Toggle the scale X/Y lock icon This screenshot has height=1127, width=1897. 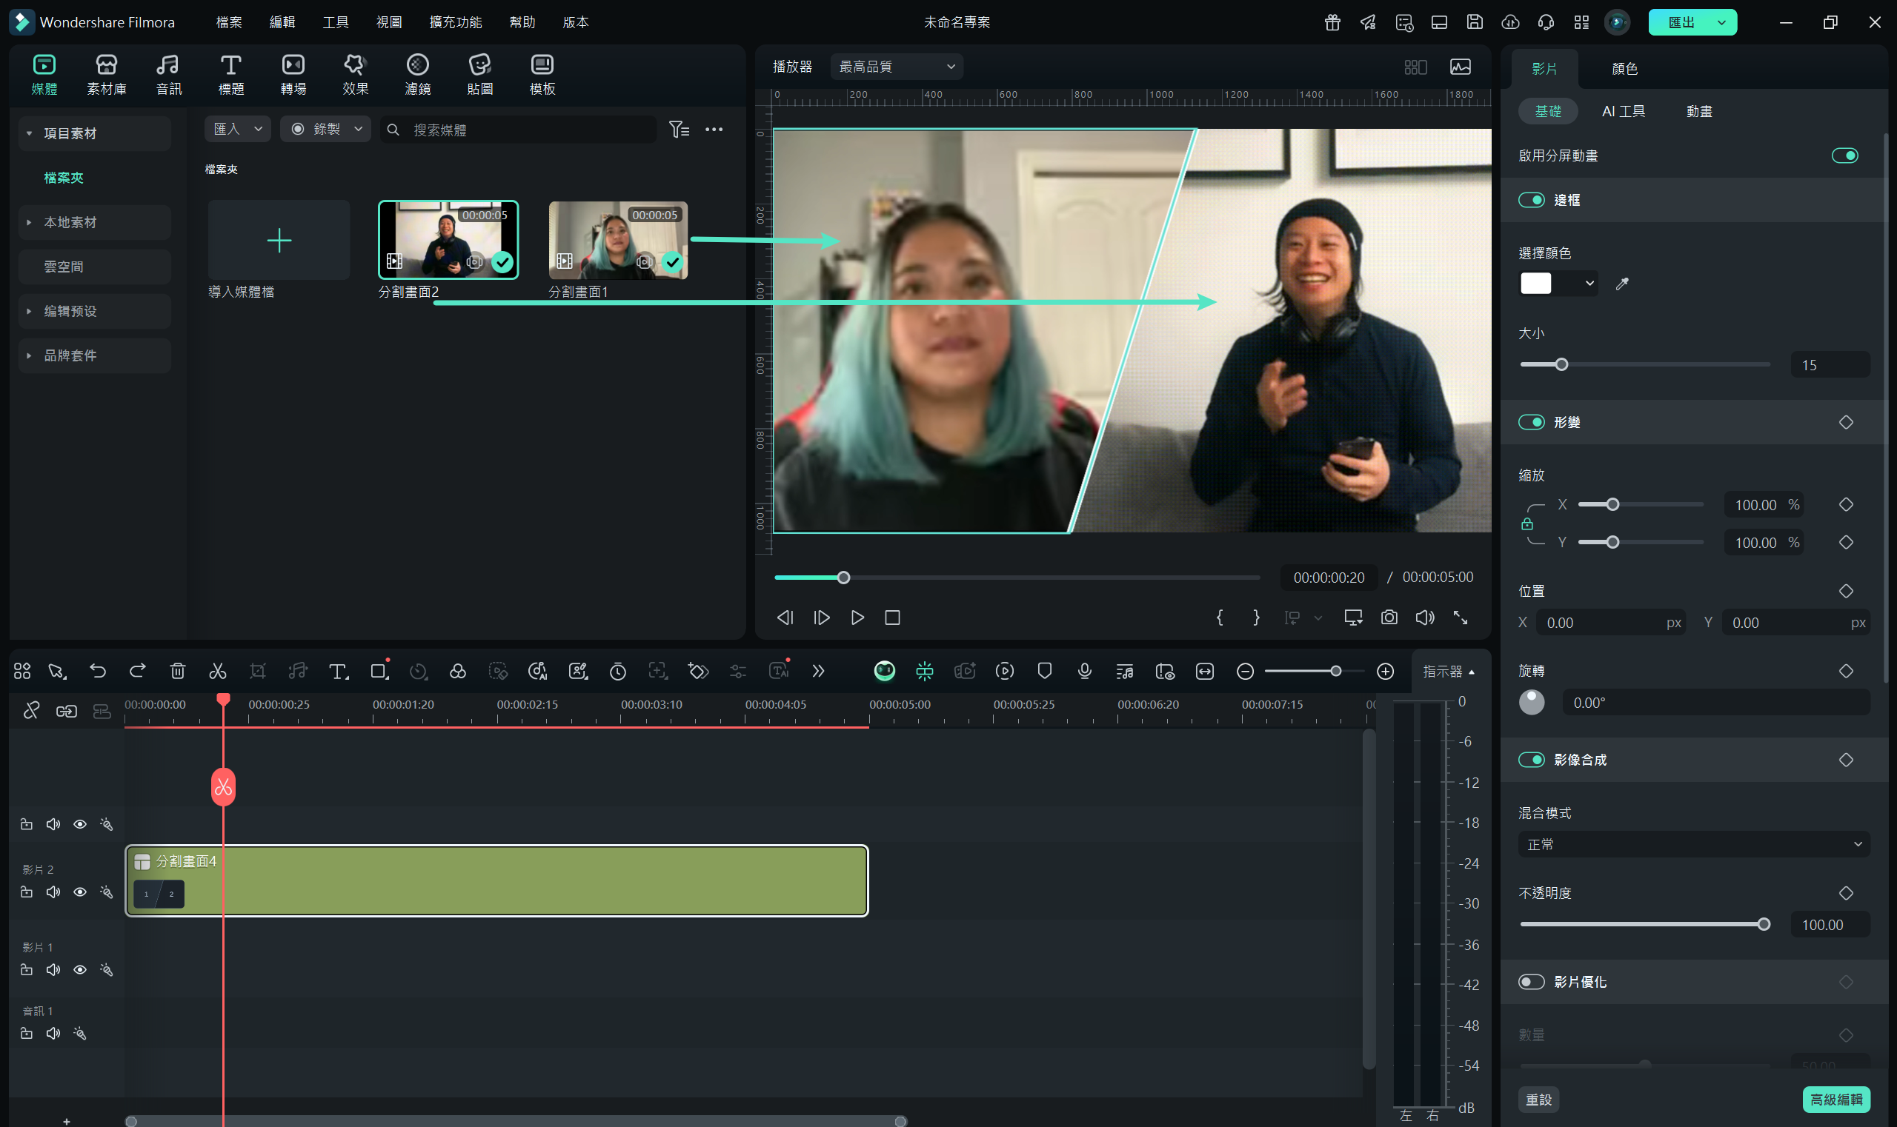(x=1527, y=524)
